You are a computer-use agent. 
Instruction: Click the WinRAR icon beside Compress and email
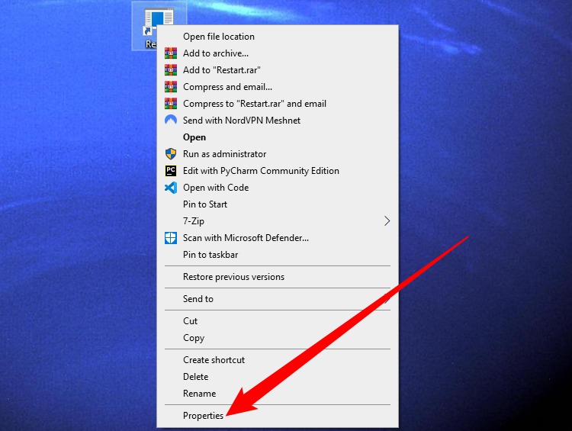click(x=171, y=87)
